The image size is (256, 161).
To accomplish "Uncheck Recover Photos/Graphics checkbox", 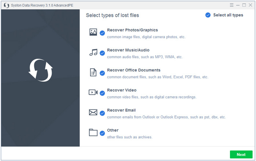I will [102, 33].
